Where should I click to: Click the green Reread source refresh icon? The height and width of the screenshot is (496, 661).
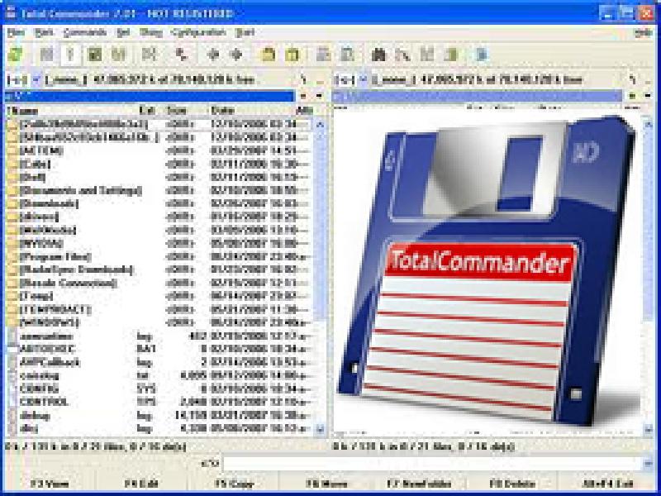(16, 55)
